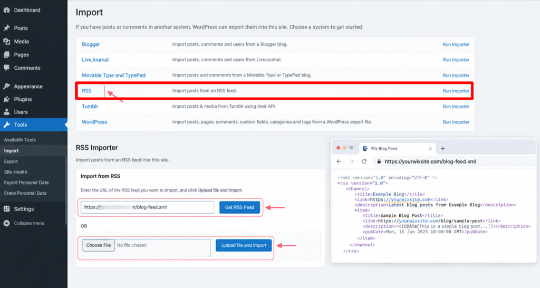The width and height of the screenshot is (540, 288).
Task: Open Export Personal Data submenu item
Action: click(x=26, y=183)
